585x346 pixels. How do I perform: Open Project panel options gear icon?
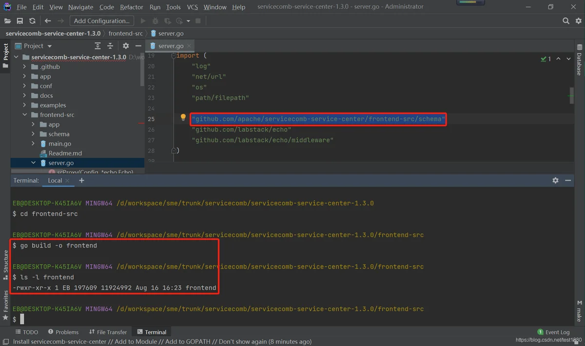click(126, 46)
